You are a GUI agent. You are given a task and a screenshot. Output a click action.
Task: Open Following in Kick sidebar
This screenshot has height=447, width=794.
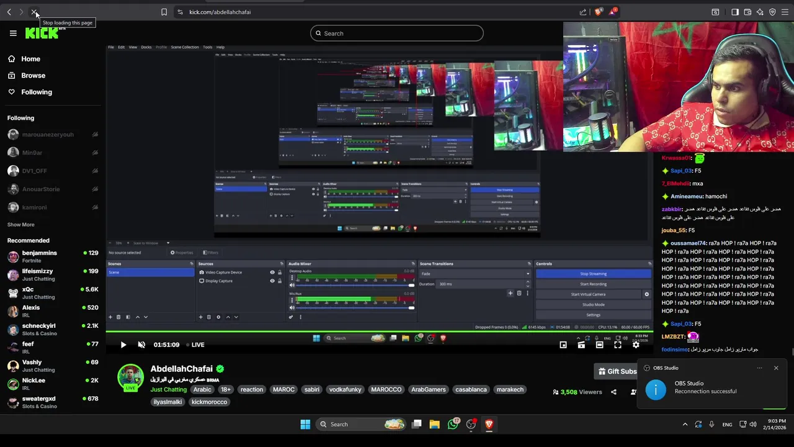point(30,92)
